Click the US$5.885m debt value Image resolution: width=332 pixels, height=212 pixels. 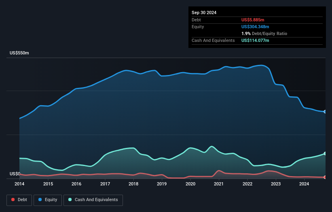[x=253, y=20]
